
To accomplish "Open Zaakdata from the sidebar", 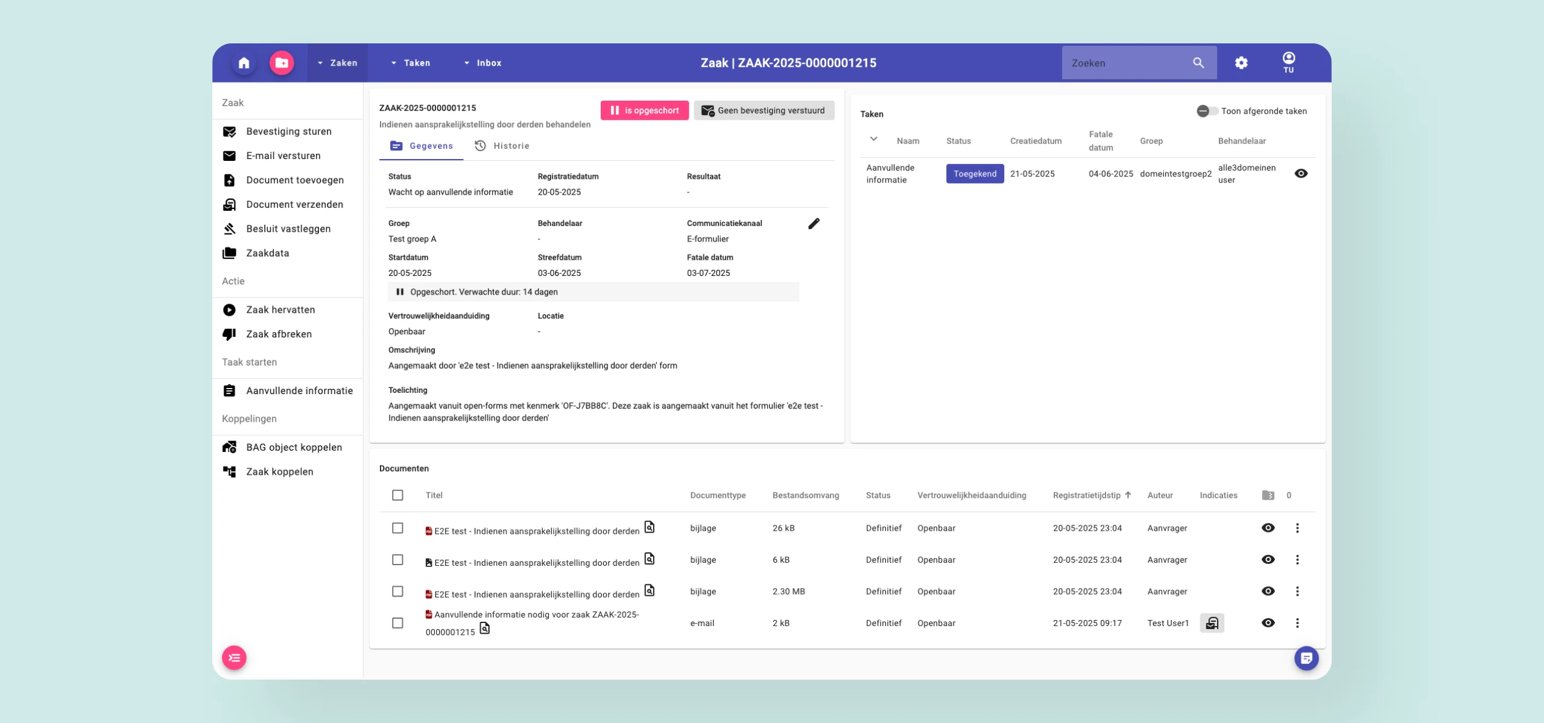I will (x=288, y=253).
